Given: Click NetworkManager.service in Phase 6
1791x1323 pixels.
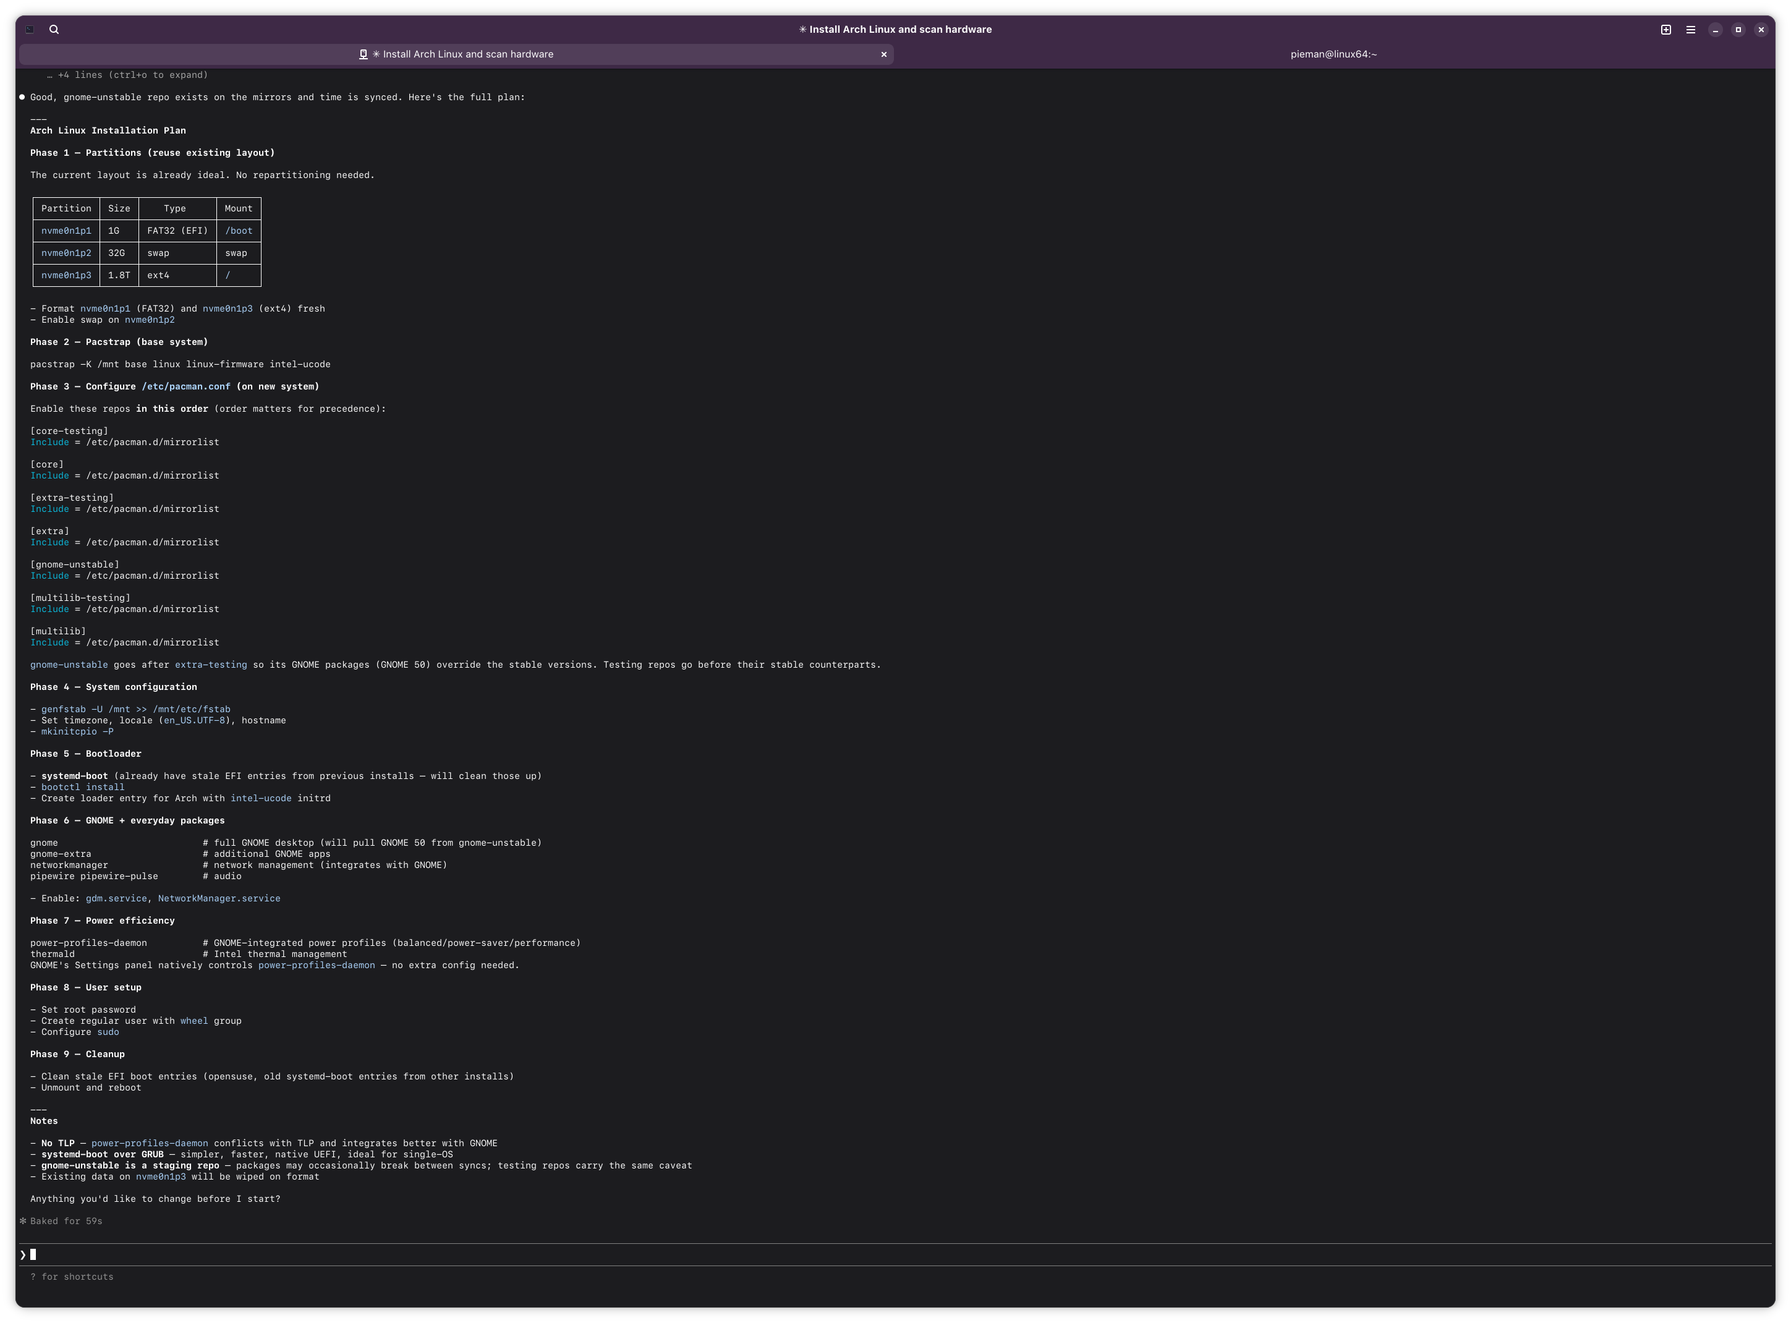Looking at the screenshot, I should [x=219, y=898].
